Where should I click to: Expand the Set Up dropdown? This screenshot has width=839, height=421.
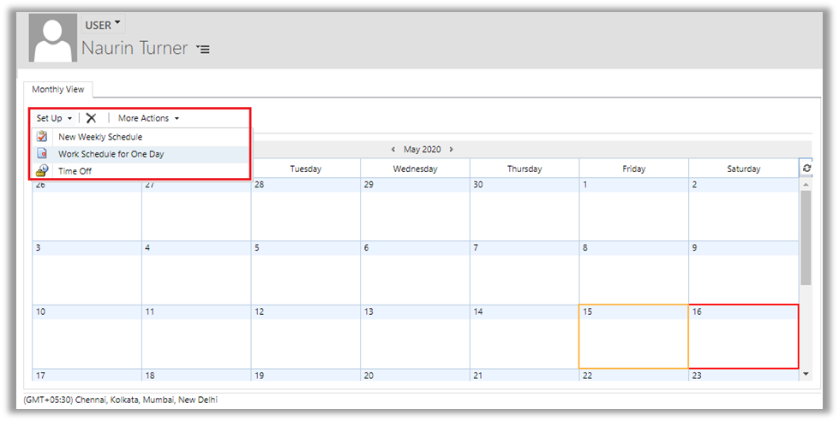54,118
